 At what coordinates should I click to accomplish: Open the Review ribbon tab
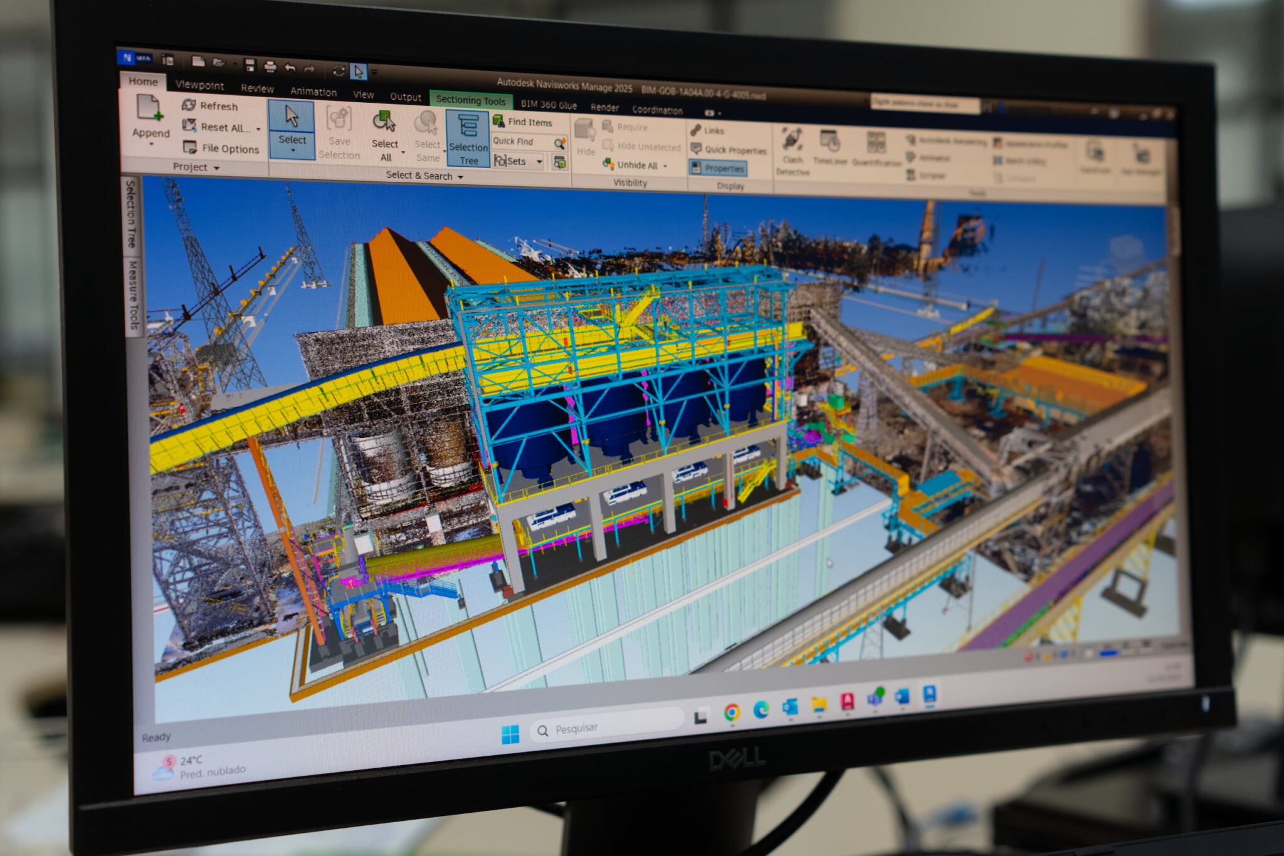[x=257, y=88]
